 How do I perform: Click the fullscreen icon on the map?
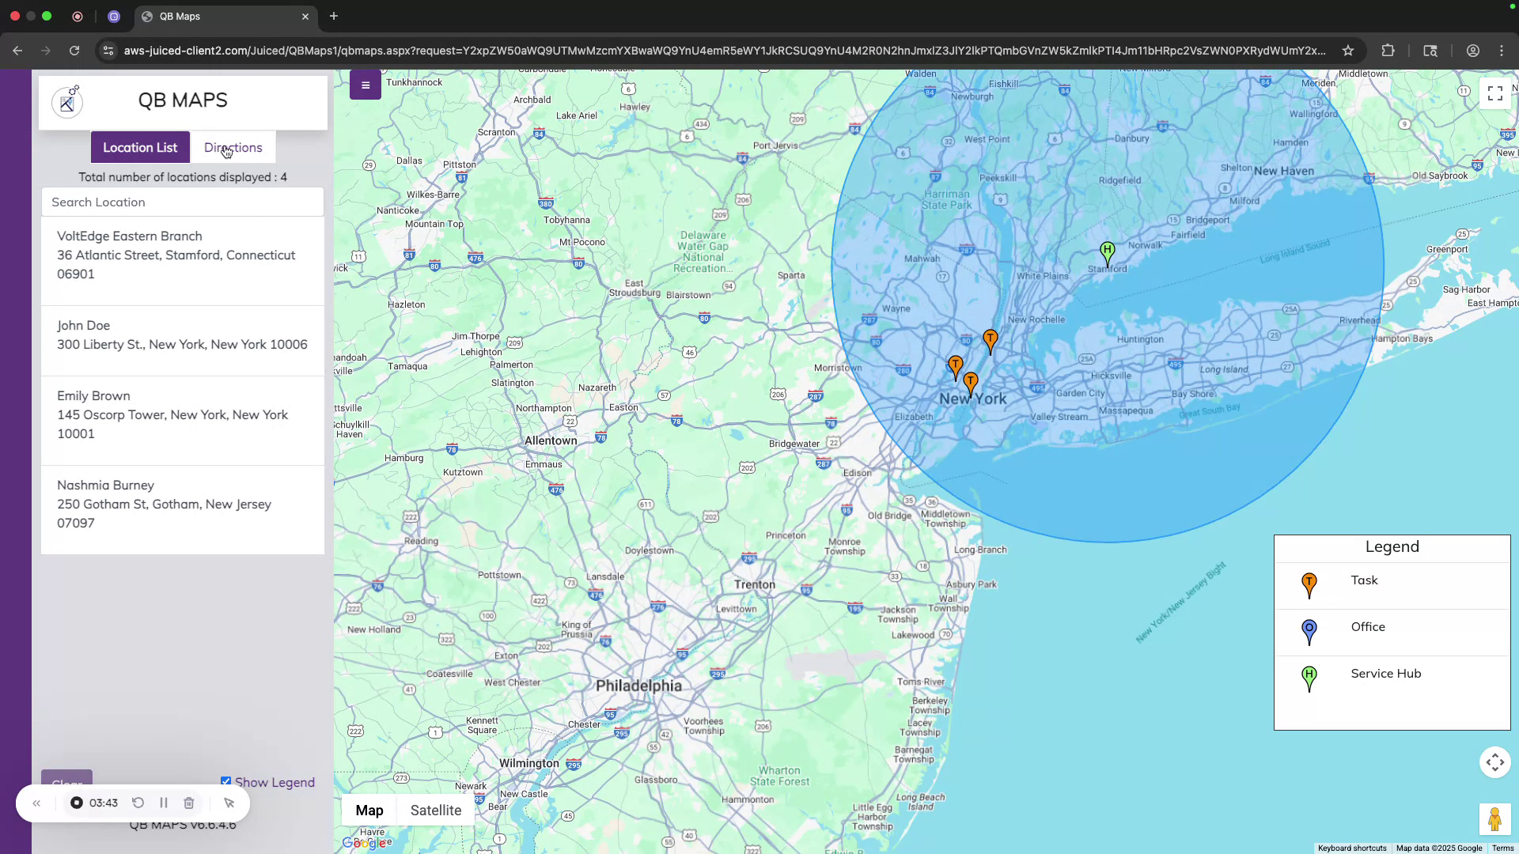pos(1495,93)
